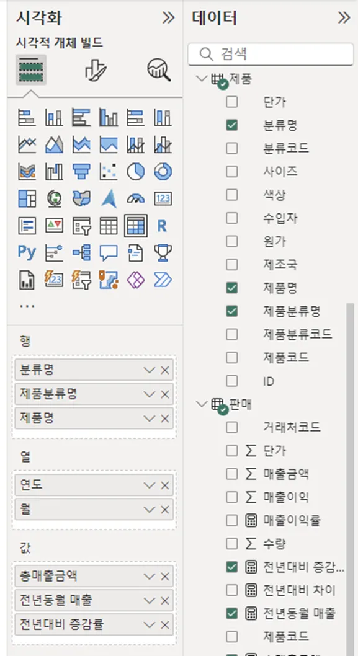Open dropdown arrow for 분류명 row field
This screenshot has height=656, width=358.
pos(149,370)
